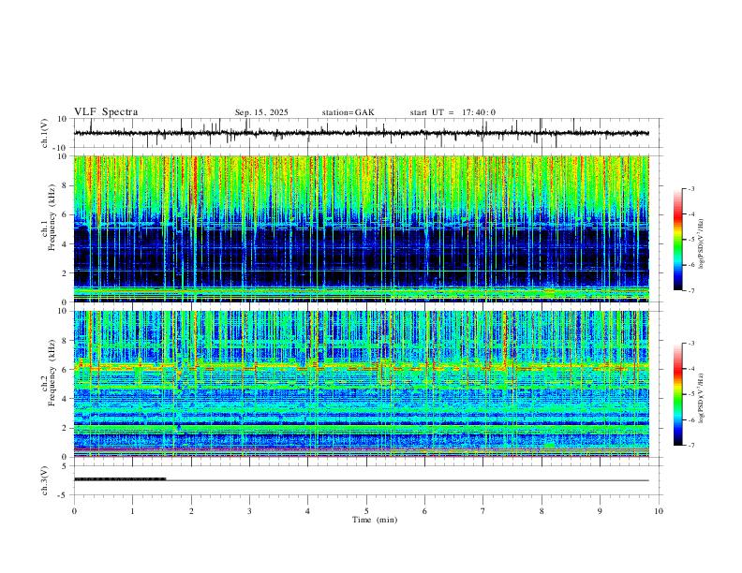Click the "-7" tick on ch.2 color bar

coord(691,446)
